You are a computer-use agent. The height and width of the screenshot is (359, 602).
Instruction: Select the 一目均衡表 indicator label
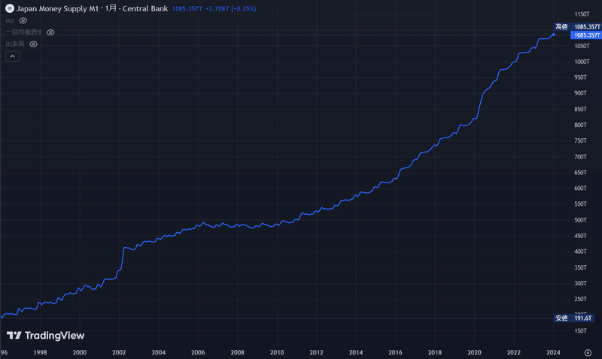pyautogui.click(x=23, y=32)
